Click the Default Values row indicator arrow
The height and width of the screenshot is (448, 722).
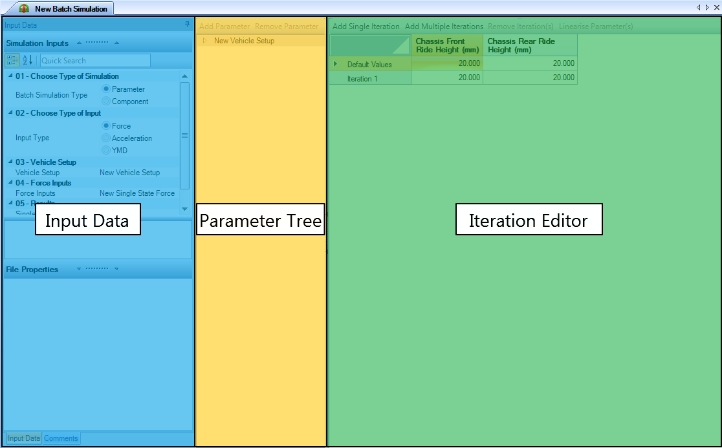pos(335,64)
